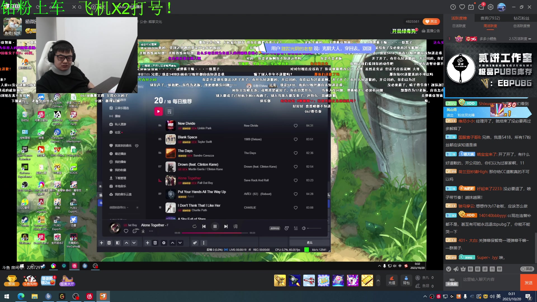Select the 周活跃度 ranking option
The image size is (537, 302).
tap(490, 26)
